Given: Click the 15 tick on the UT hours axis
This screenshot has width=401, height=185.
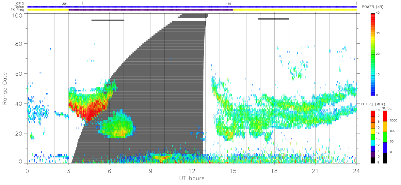Looking at the screenshot, I should tap(233, 171).
